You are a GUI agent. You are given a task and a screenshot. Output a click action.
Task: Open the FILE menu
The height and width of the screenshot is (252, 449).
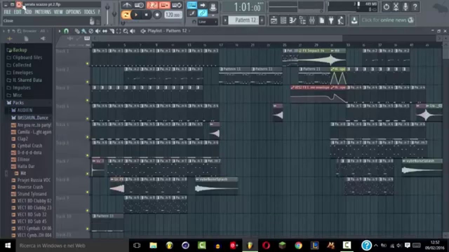[x=7, y=12]
